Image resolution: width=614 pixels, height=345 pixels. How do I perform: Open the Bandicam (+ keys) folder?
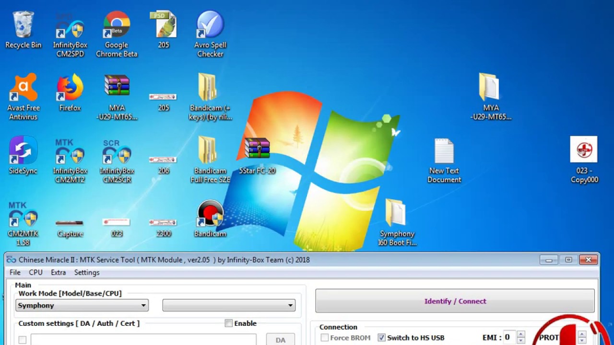tap(210, 97)
